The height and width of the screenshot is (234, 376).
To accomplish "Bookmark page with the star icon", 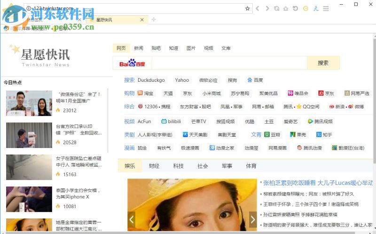I will 248,8.
